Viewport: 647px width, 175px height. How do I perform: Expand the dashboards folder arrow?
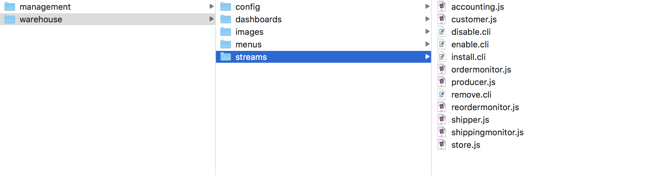pos(427,19)
